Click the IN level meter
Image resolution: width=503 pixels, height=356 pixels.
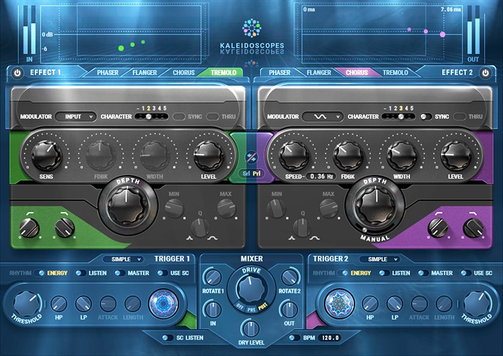(29, 29)
